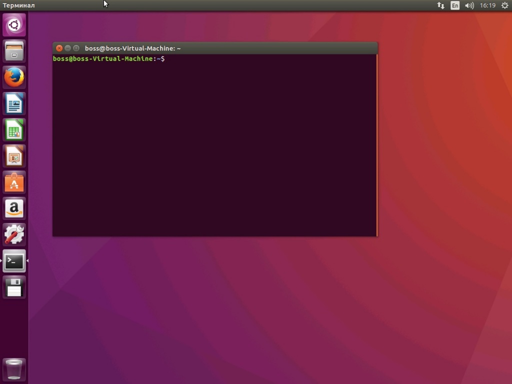Open the Ubuntu Dash search launcher

[14, 24]
